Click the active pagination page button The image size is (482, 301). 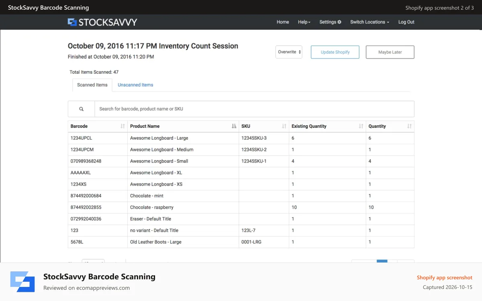click(x=382, y=261)
